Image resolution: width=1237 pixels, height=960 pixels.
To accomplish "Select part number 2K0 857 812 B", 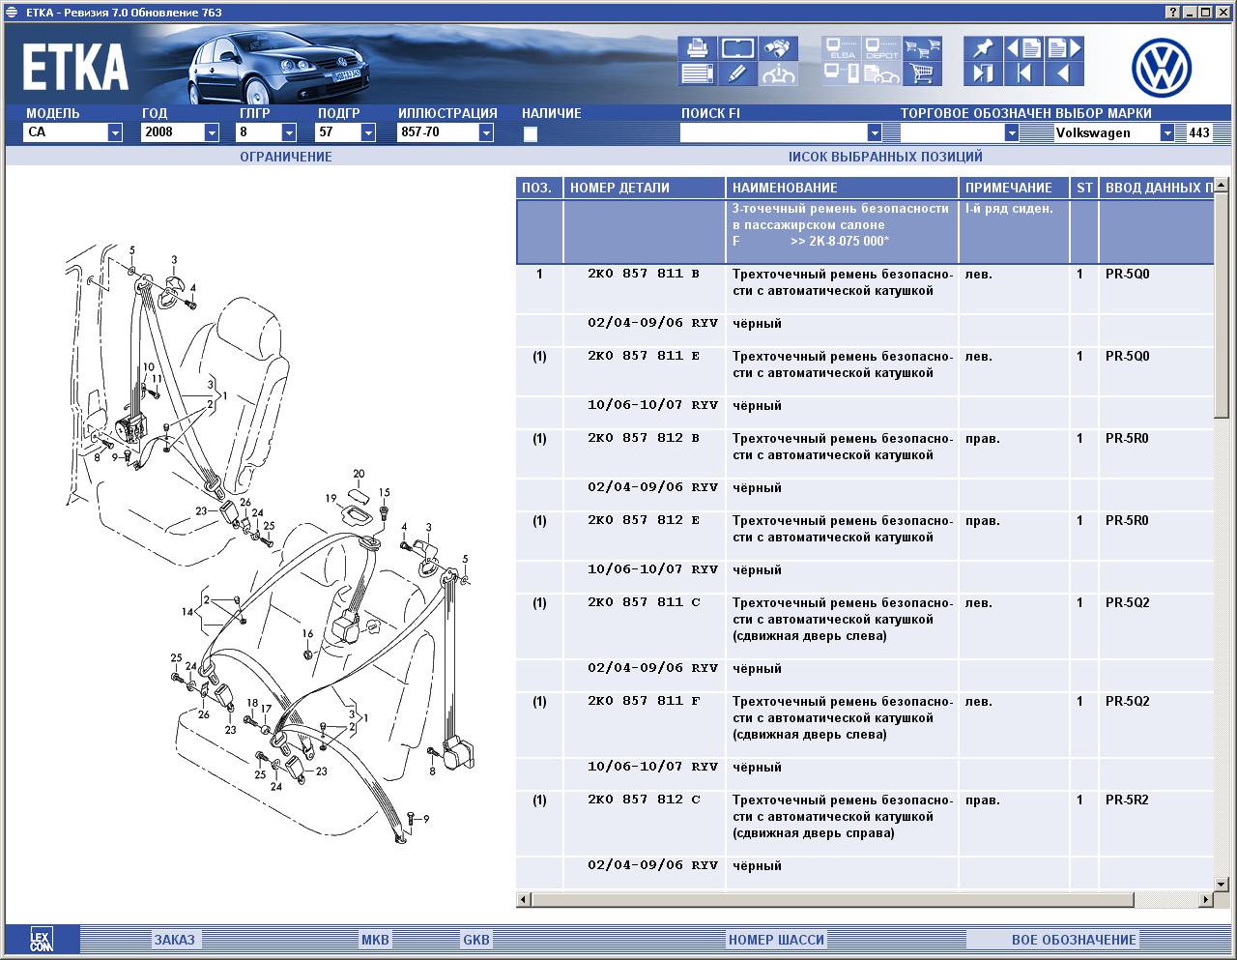I will [x=643, y=438].
